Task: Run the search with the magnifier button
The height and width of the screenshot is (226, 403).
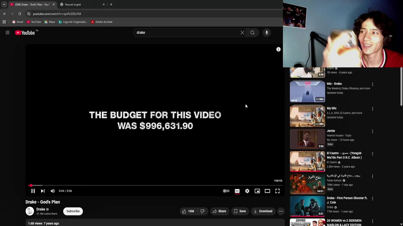Action: [x=253, y=33]
